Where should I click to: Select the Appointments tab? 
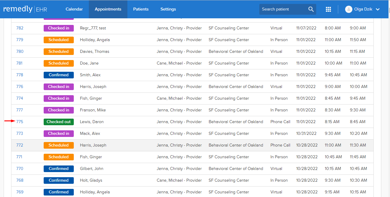(x=108, y=9)
